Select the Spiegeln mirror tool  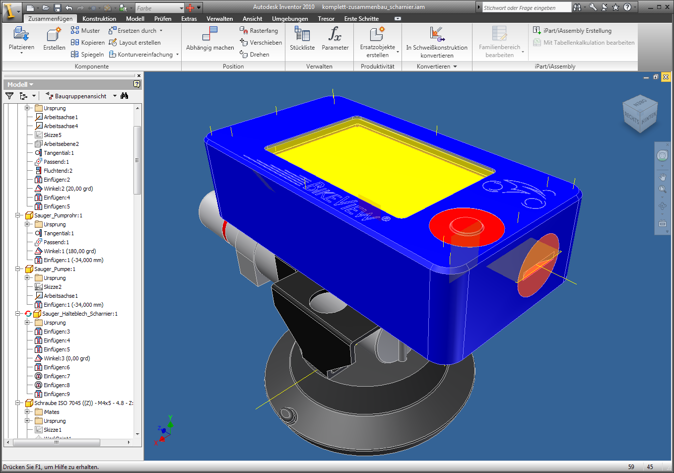pyautogui.click(x=87, y=55)
